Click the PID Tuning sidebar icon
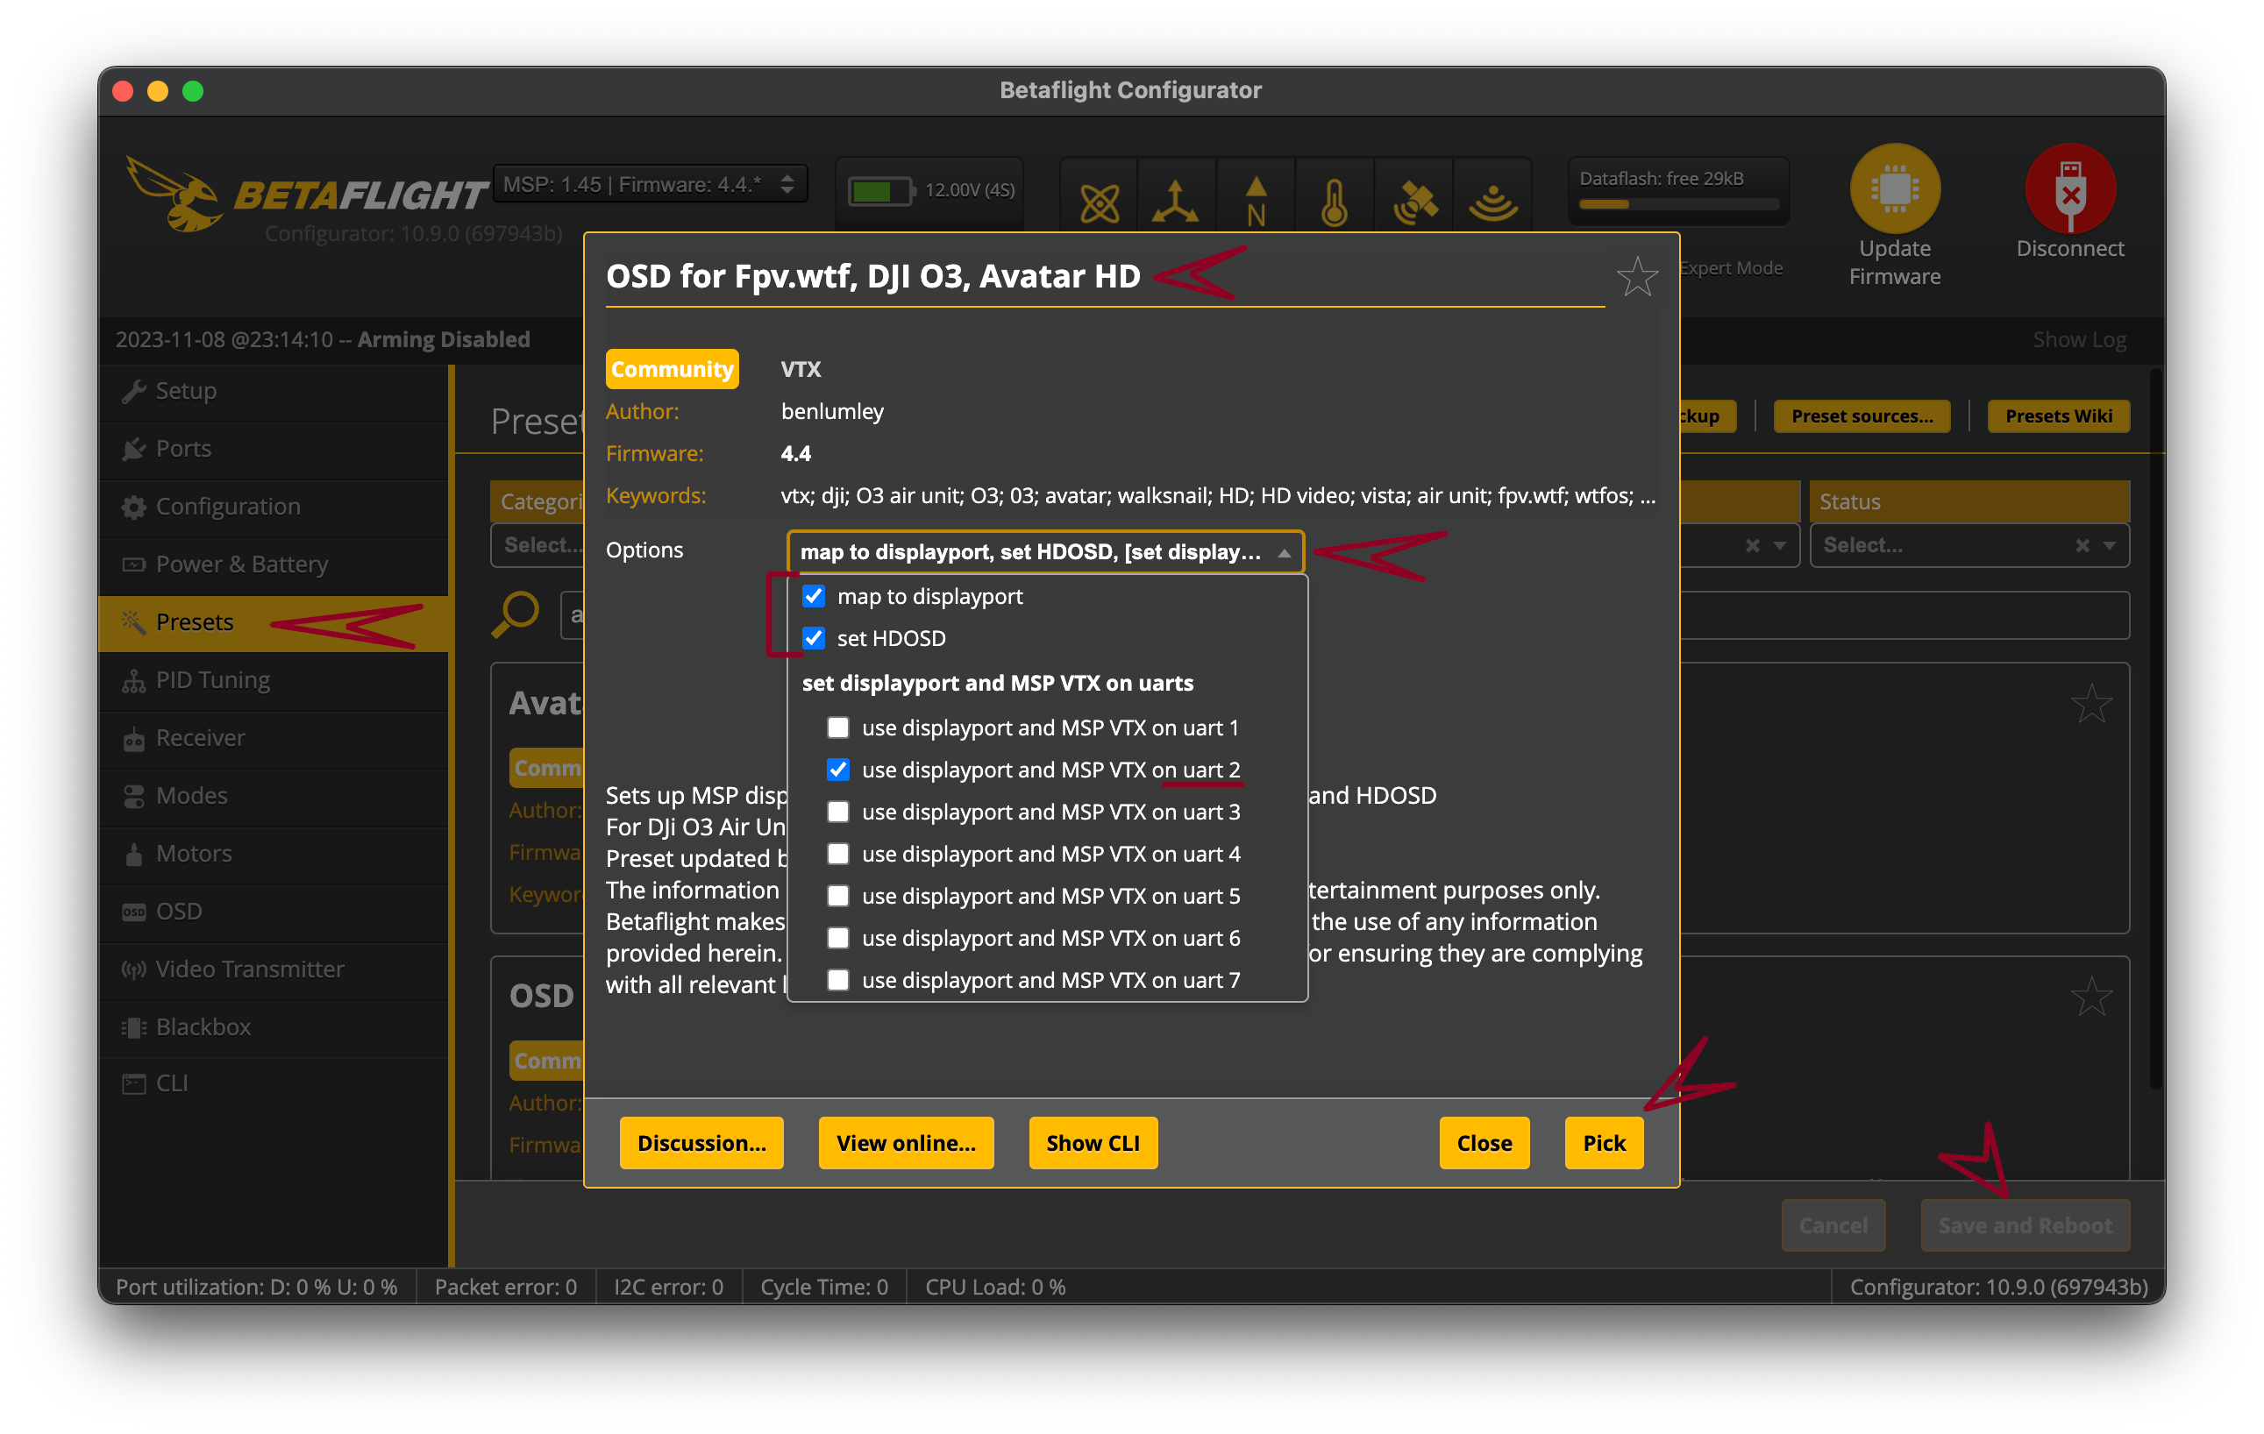 coord(133,680)
